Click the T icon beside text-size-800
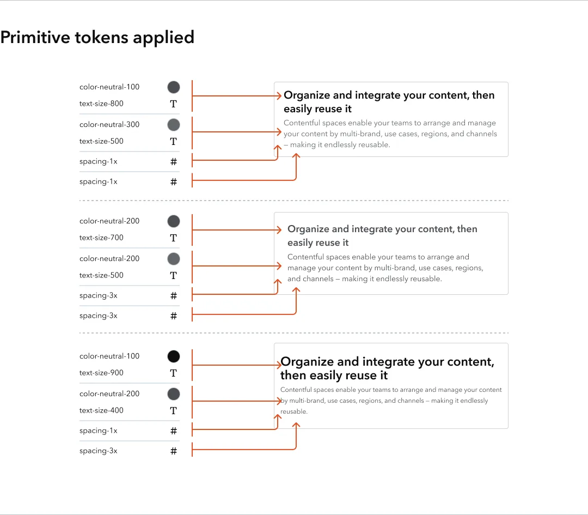 click(173, 104)
